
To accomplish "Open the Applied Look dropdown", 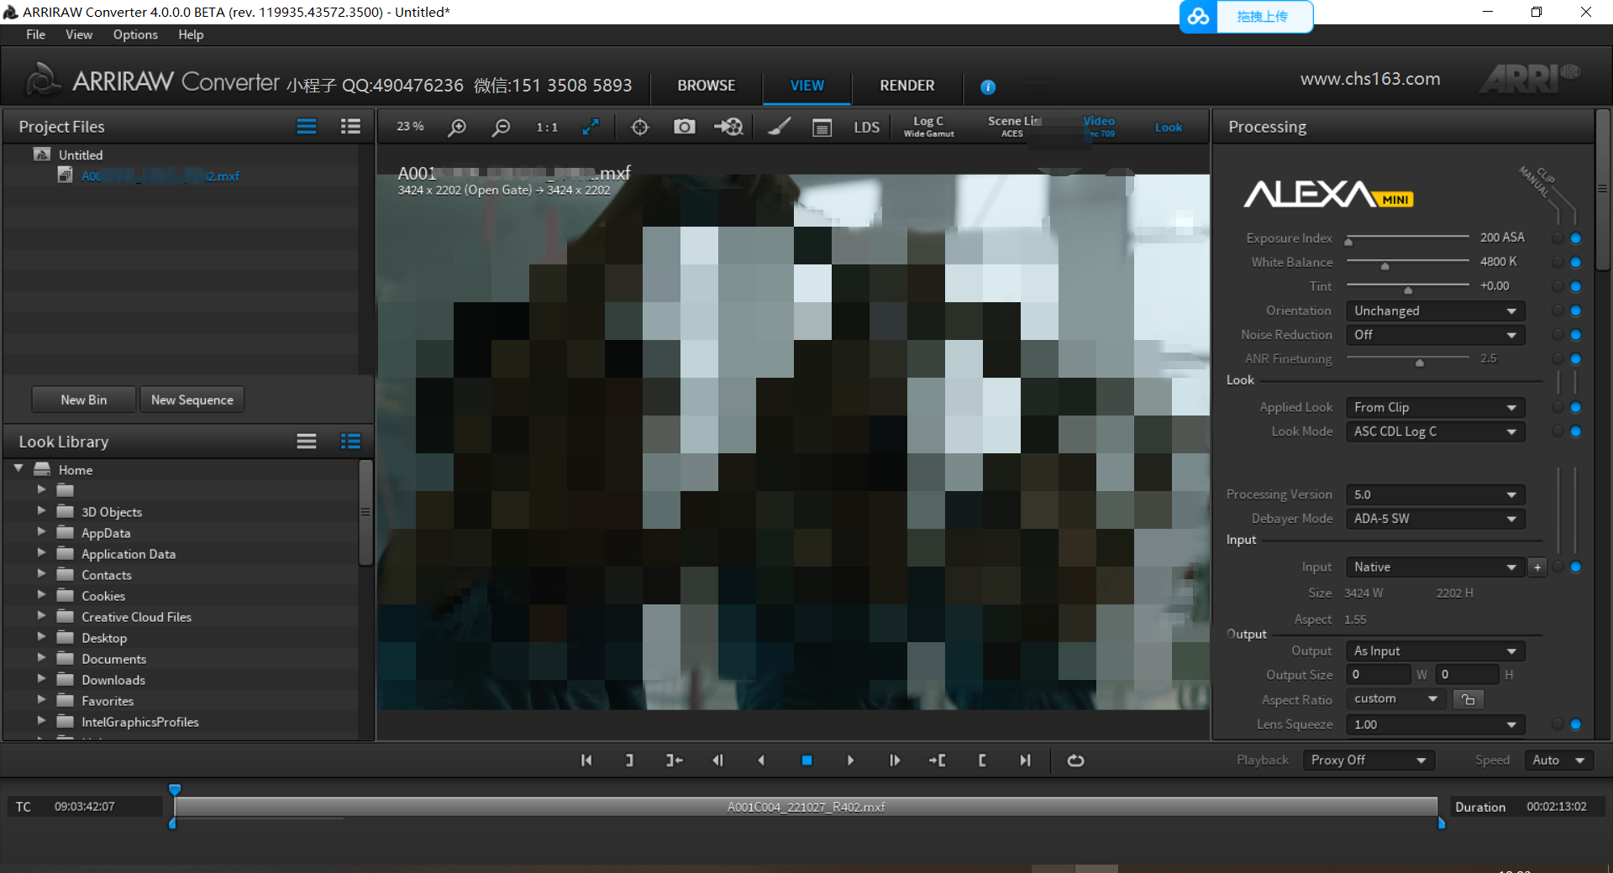I will 1435,407.
